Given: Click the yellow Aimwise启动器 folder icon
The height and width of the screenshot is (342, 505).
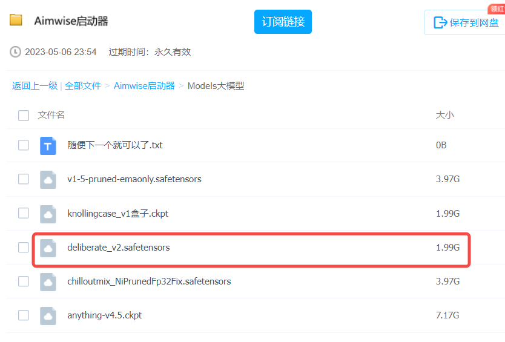Looking at the screenshot, I should pyautogui.click(x=16, y=20).
